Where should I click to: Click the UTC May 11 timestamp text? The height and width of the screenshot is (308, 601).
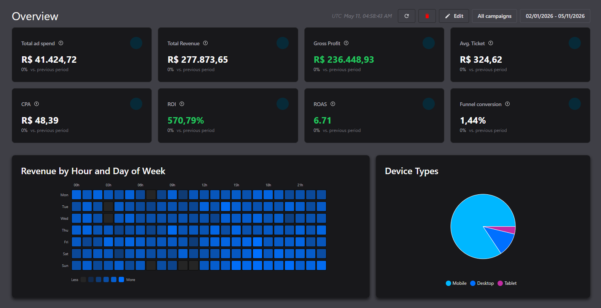[362, 16]
